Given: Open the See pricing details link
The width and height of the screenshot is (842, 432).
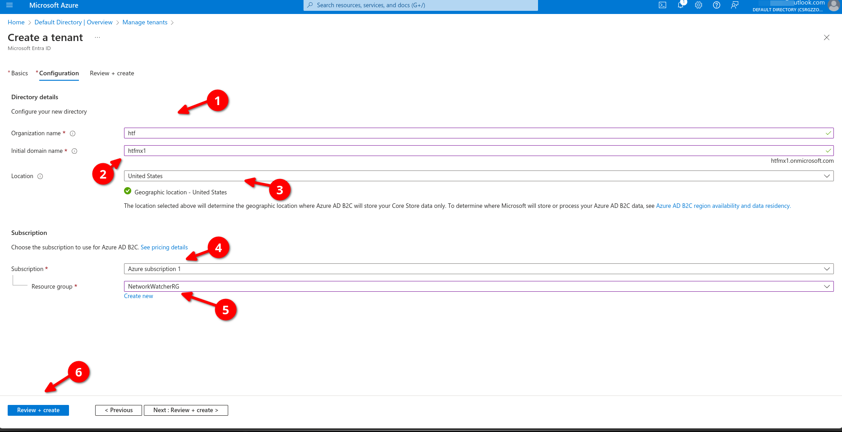Looking at the screenshot, I should pos(164,248).
